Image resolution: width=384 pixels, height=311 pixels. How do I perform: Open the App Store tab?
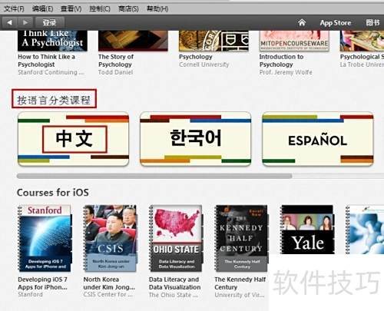[x=336, y=23]
